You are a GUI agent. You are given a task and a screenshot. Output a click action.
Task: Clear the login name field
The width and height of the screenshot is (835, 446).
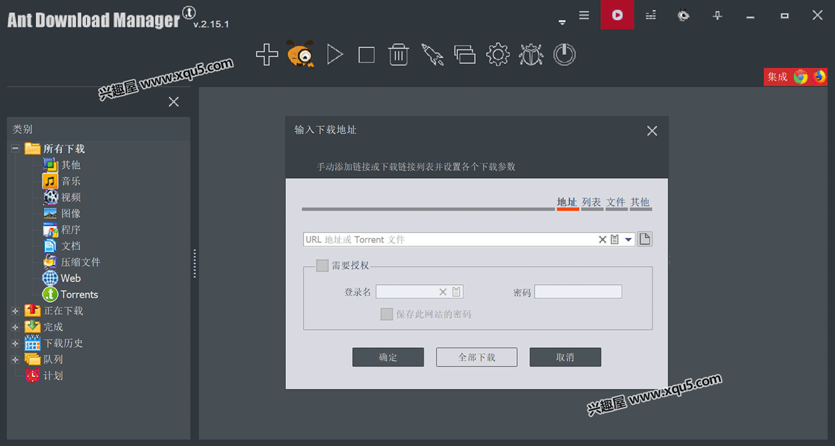[x=443, y=292]
